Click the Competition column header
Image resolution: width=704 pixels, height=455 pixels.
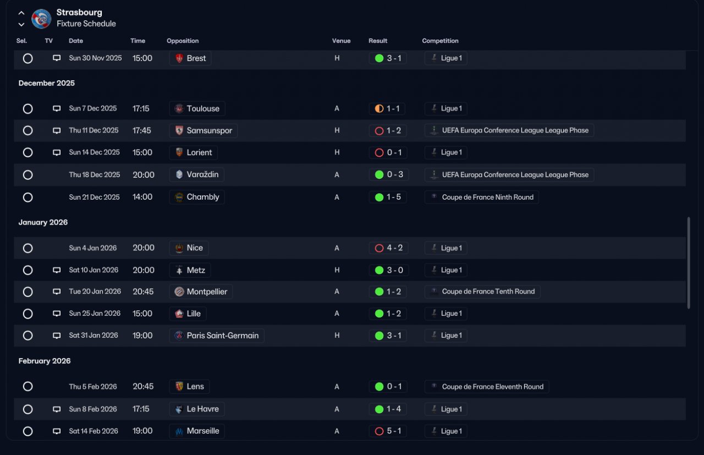(440, 41)
